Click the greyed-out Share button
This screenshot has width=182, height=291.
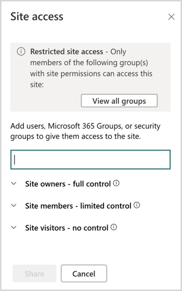34,274
